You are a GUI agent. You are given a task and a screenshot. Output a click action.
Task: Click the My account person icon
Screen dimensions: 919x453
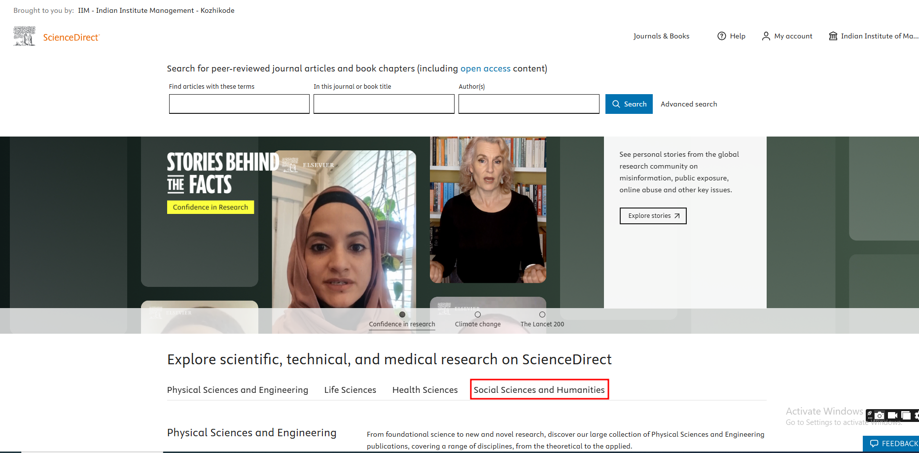[766, 36]
